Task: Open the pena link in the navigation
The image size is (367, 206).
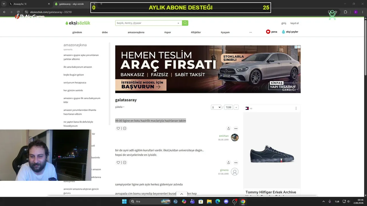Action: (x=272, y=32)
